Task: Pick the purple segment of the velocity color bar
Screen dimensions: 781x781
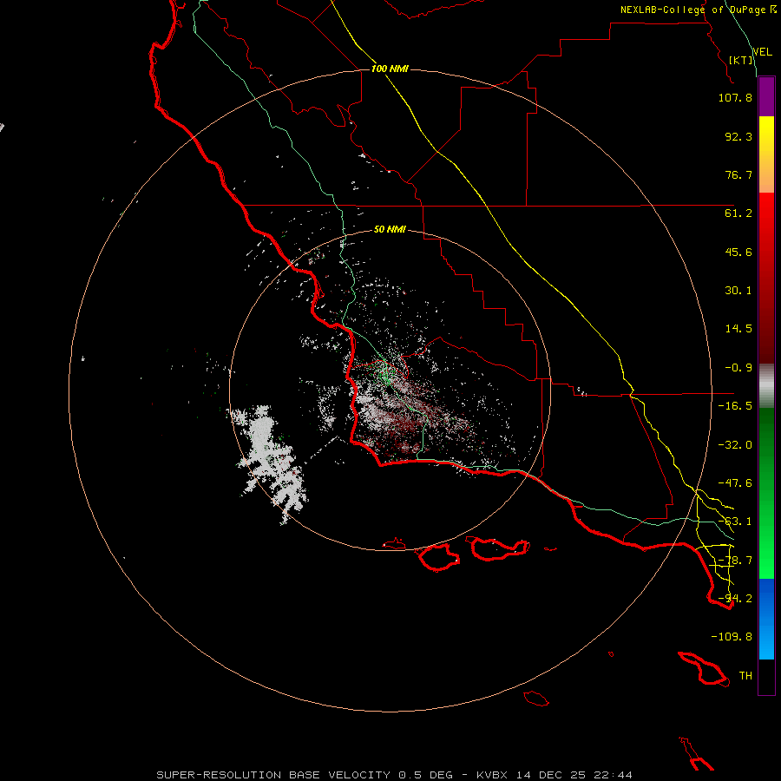Action: (766, 96)
